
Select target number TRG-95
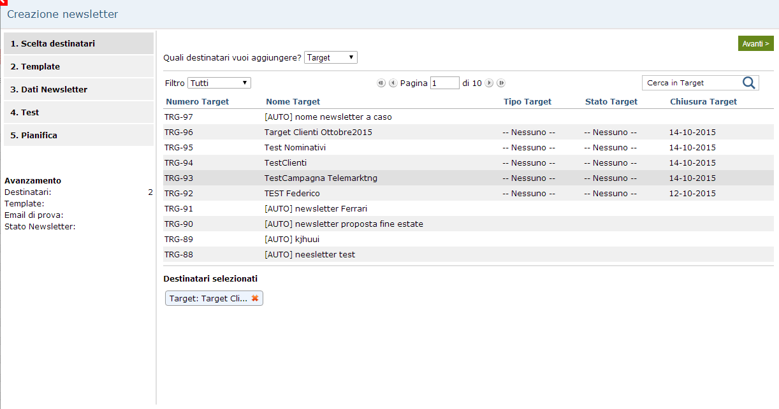(x=178, y=148)
